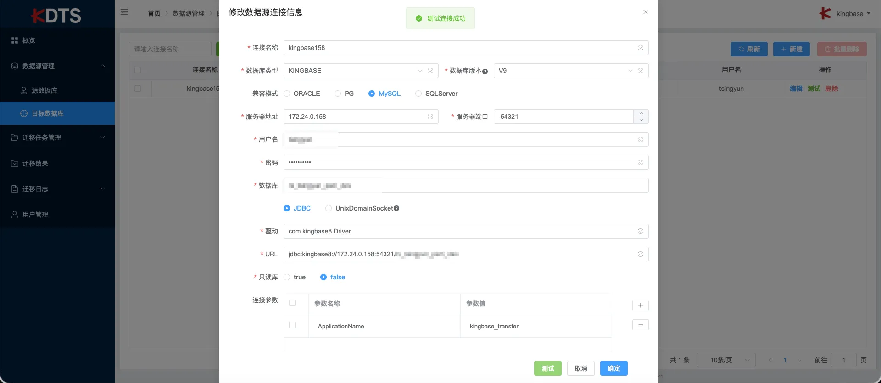The height and width of the screenshot is (383, 881).
Task: Click the 请输入连接名称 search field
Action: point(170,49)
